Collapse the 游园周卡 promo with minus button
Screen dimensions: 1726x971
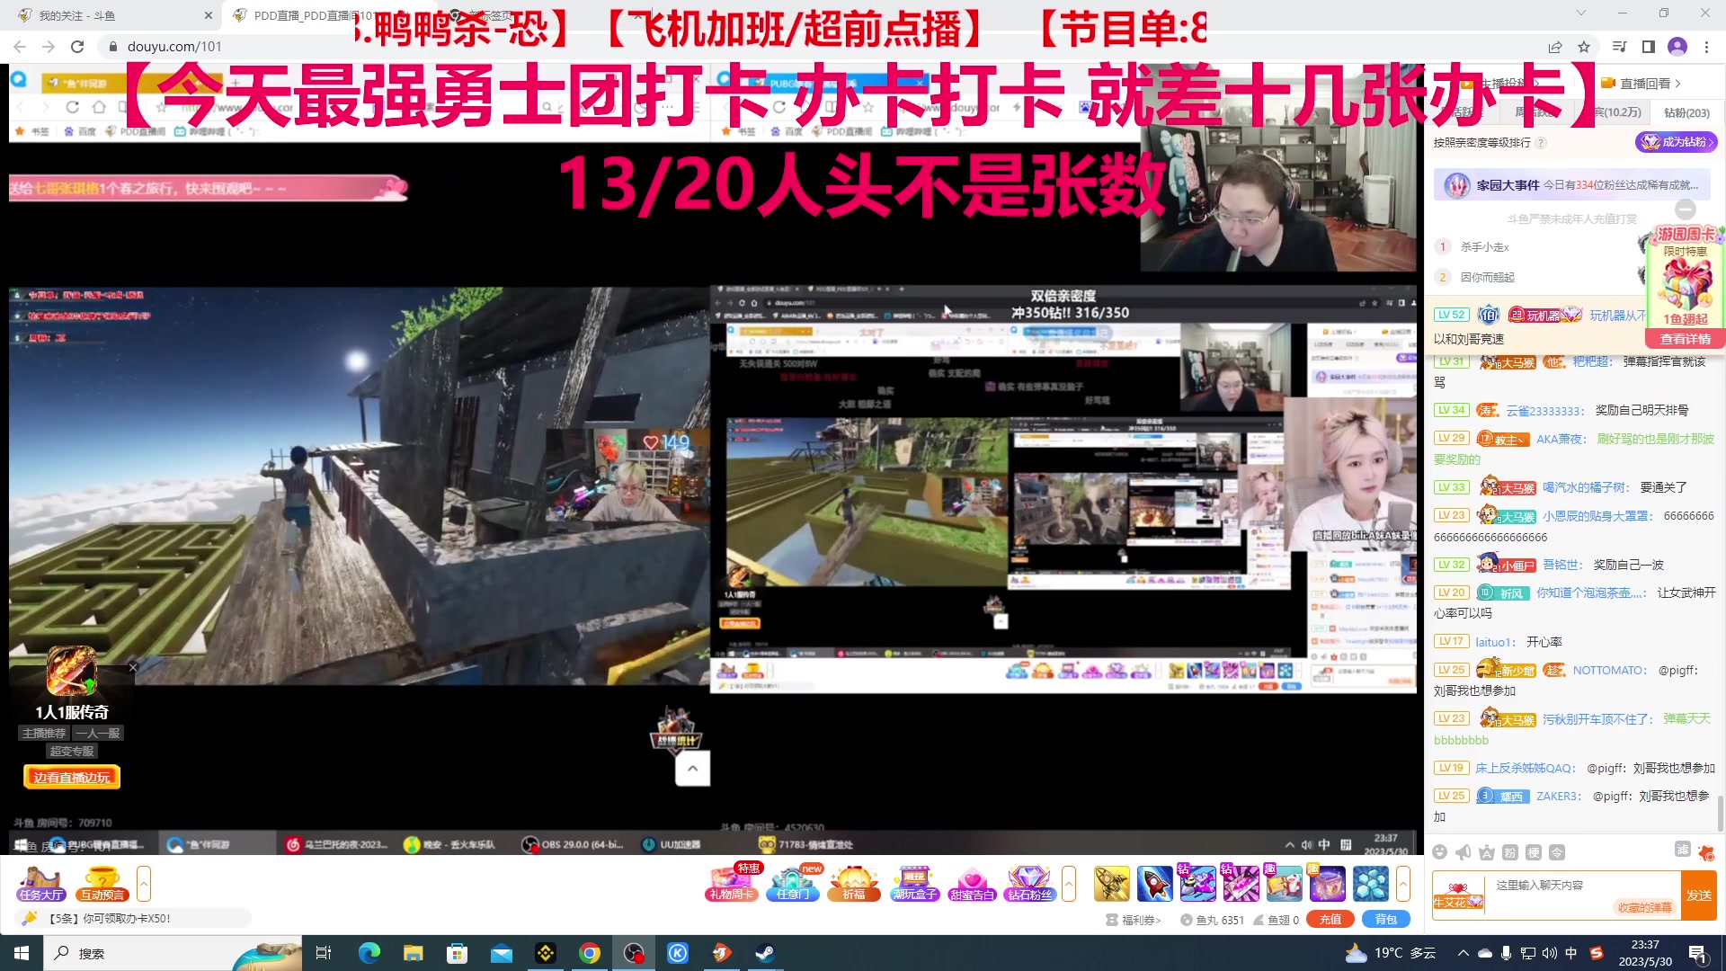[1686, 209]
